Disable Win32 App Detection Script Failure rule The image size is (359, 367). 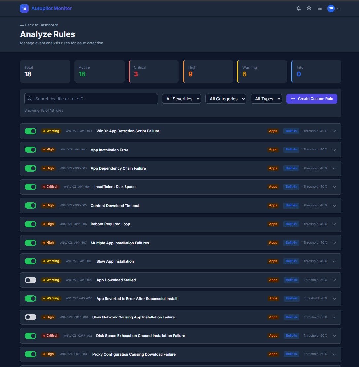(x=30, y=131)
